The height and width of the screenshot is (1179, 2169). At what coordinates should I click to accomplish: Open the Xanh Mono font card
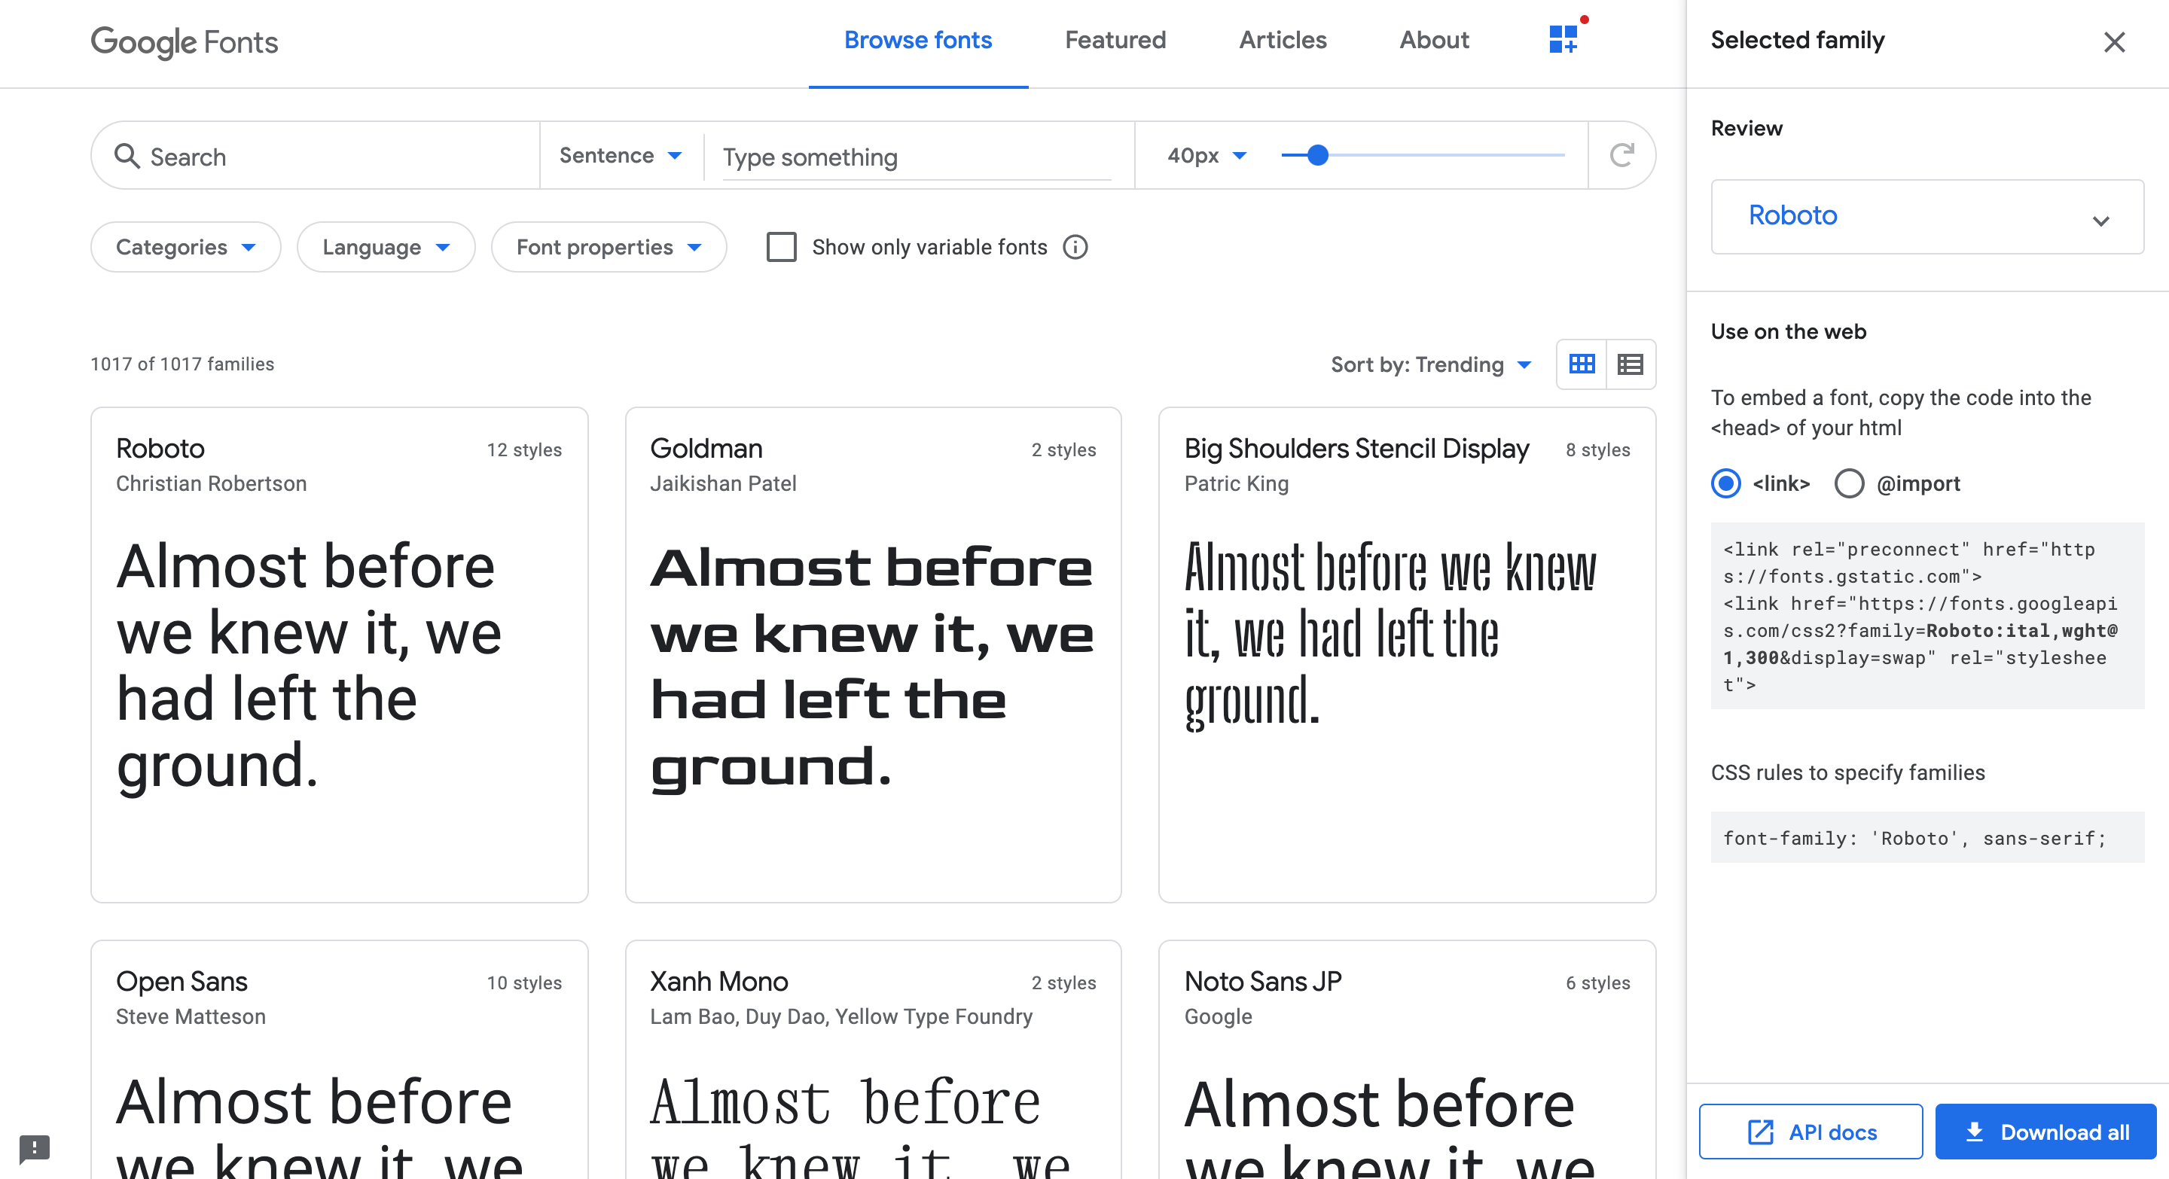click(873, 1059)
